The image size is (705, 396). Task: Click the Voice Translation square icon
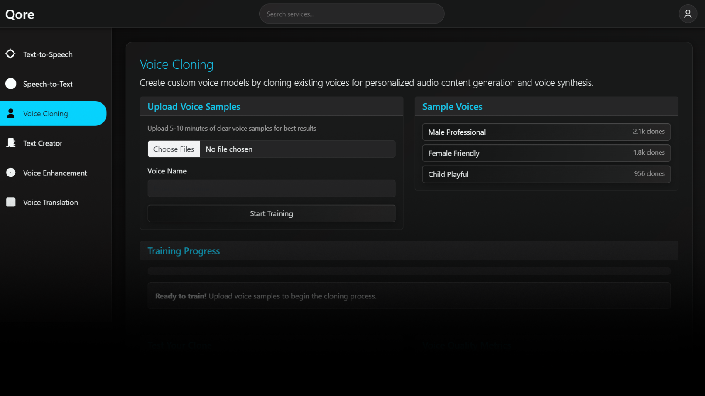point(11,202)
